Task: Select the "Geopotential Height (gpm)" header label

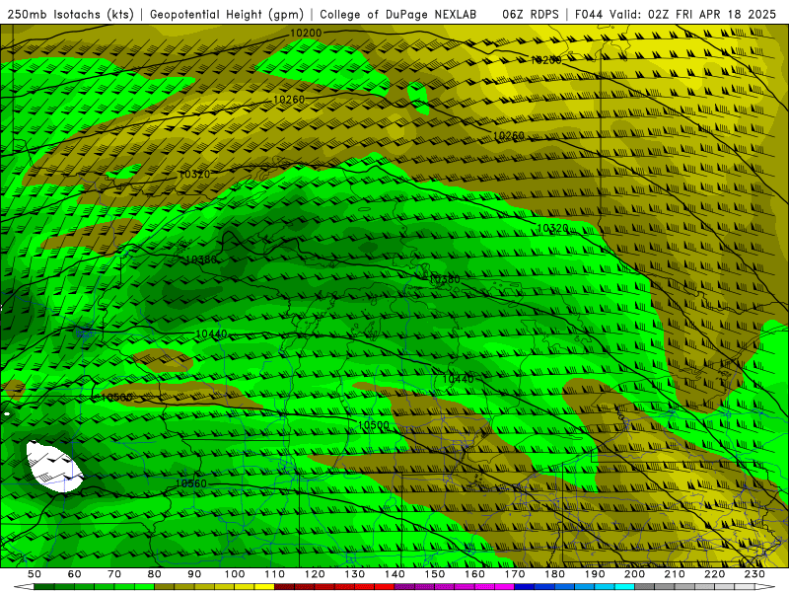Action: tap(227, 15)
